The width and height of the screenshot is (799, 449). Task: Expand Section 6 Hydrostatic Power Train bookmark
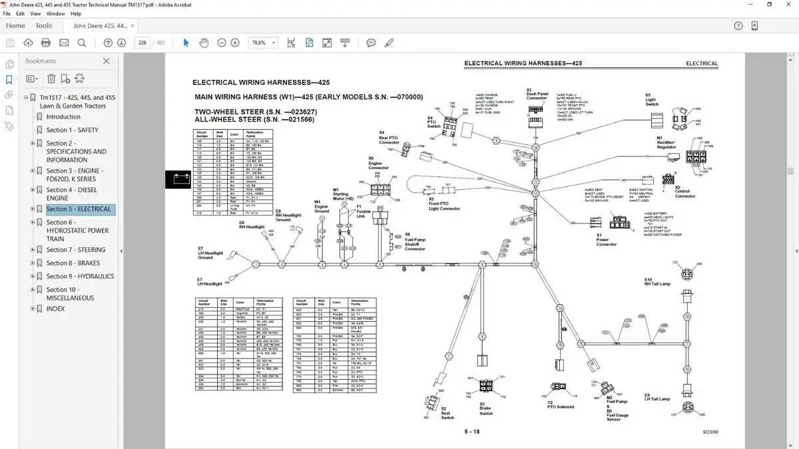[x=33, y=223]
